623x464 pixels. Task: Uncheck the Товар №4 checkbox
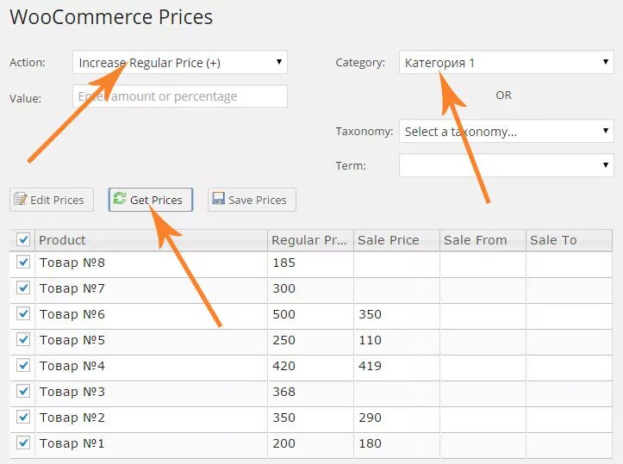[23, 365]
